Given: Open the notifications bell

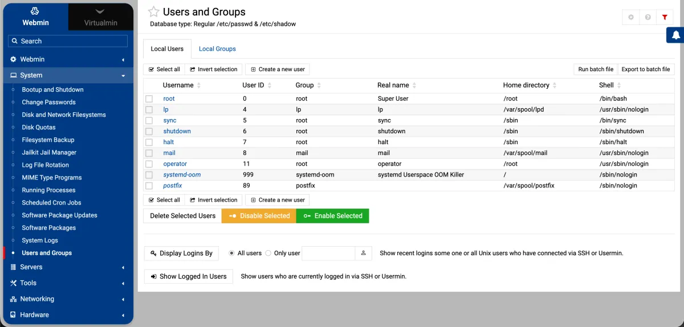Looking at the screenshot, I should [675, 35].
